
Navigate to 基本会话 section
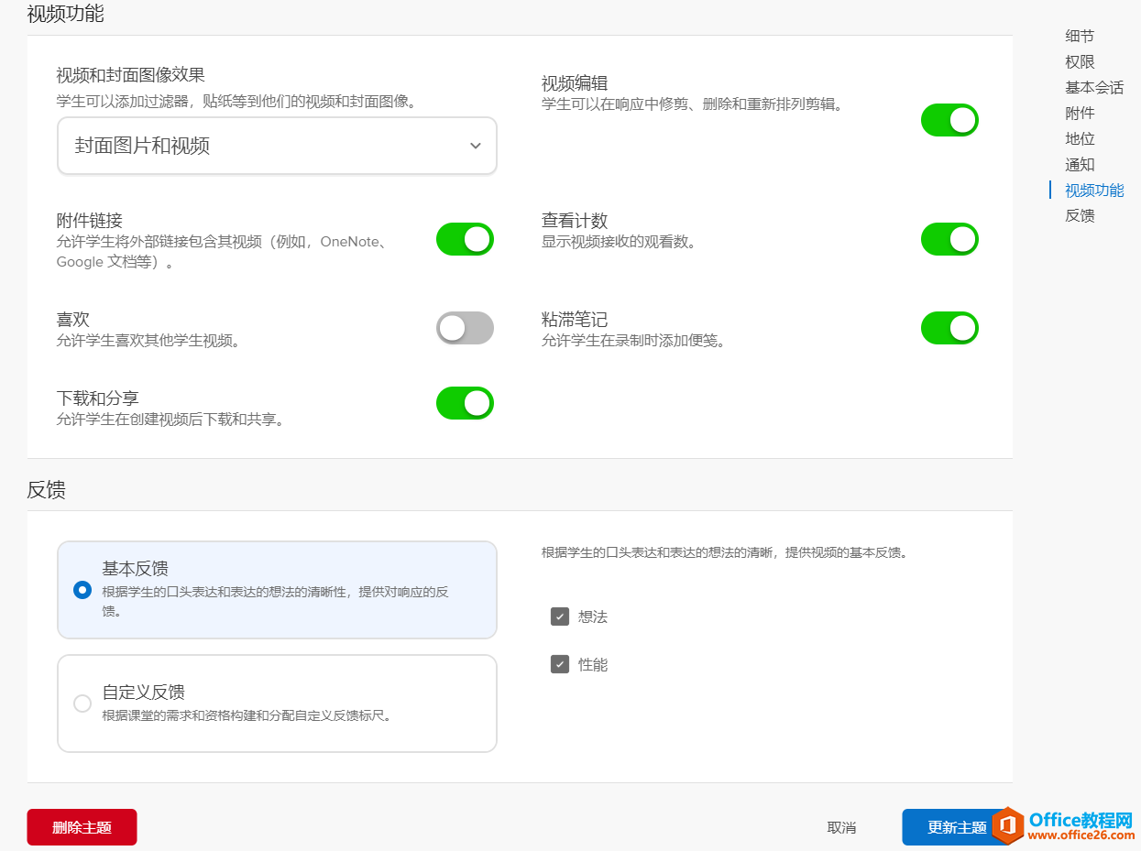coord(1093,88)
